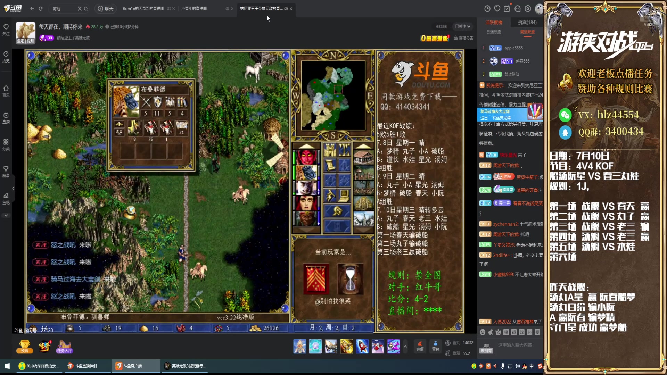Open the 任务大厅 task hall icon
The width and height of the screenshot is (667, 375).
point(64,347)
